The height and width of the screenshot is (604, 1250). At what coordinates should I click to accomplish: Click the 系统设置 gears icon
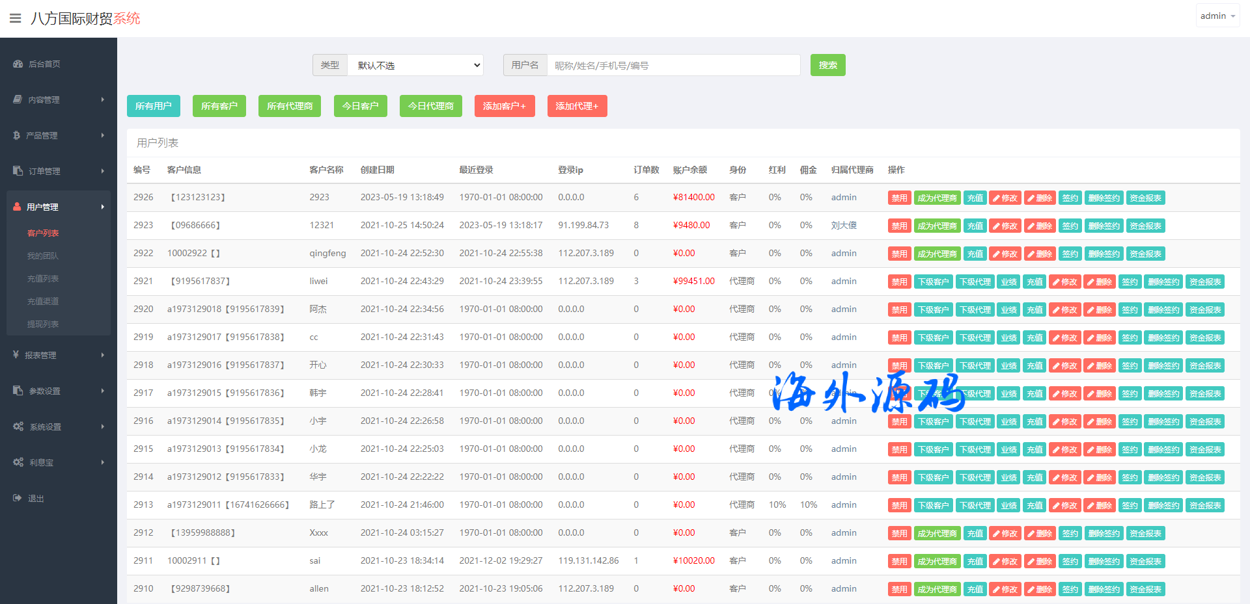[x=18, y=427]
